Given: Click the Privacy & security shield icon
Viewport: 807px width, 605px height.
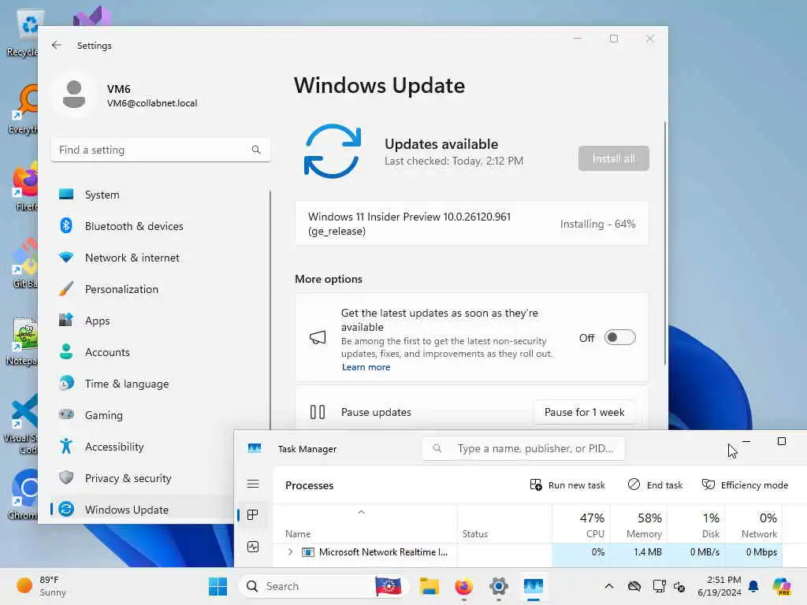Looking at the screenshot, I should point(66,477).
